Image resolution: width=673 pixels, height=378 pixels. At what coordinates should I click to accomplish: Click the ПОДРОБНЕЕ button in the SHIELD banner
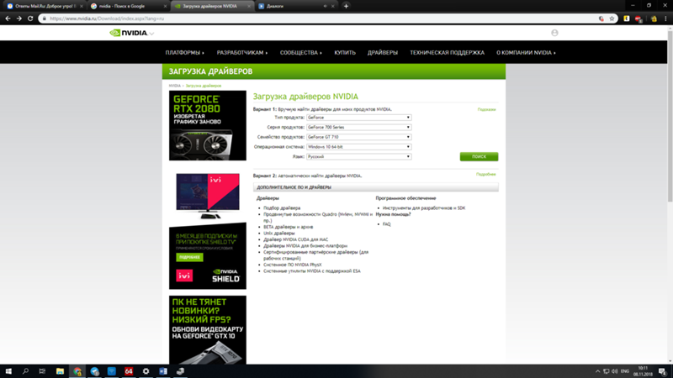190,257
